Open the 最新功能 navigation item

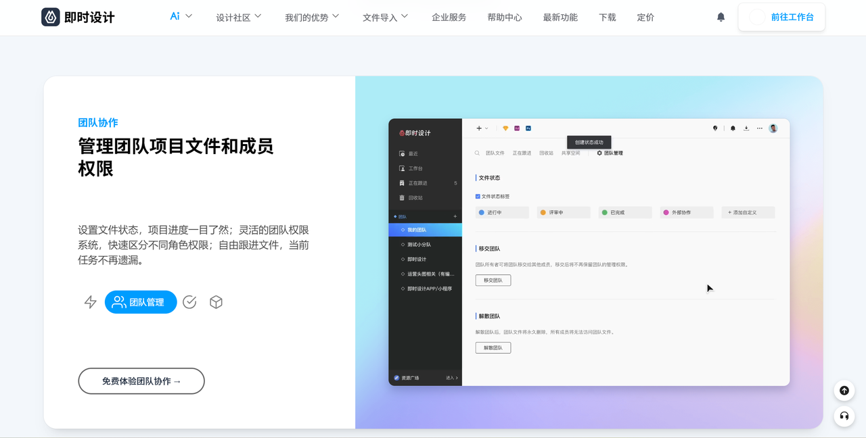(x=560, y=17)
